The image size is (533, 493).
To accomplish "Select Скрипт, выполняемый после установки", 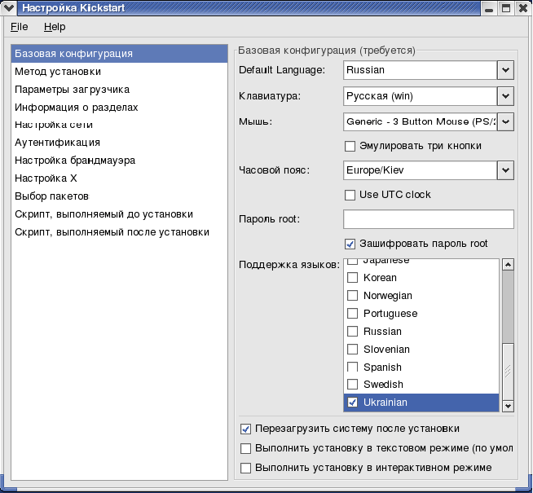I will (x=119, y=232).
